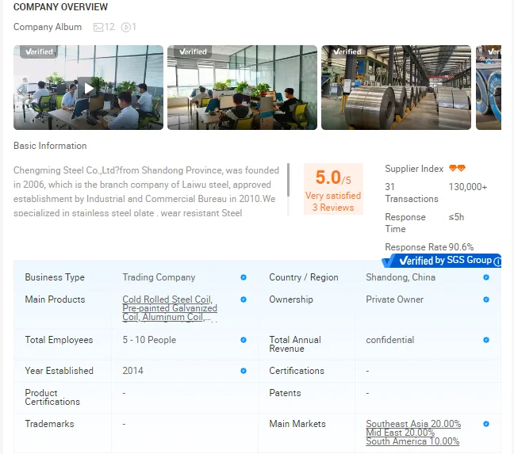Click the Very satisfied label
514x454 pixels.
[x=333, y=196]
